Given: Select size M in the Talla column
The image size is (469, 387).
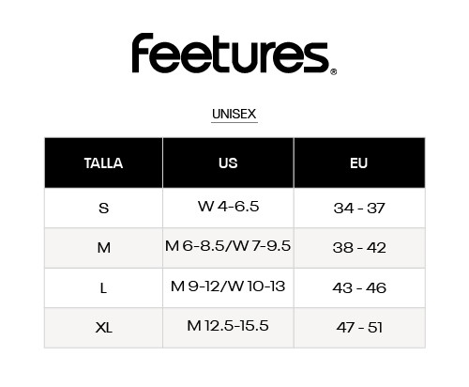Looking at the screenshot, I should pos(103,248).
